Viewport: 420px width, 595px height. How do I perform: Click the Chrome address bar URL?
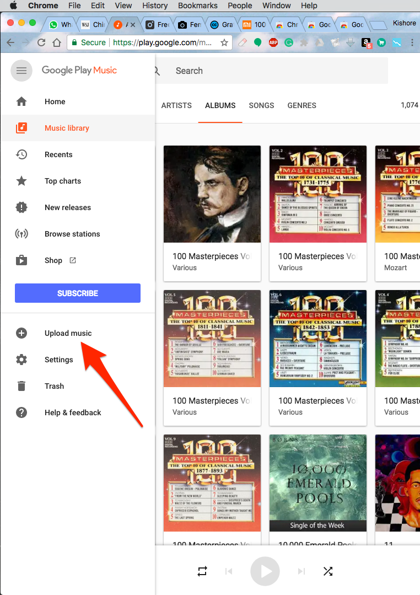pyautogui.click(x=163, y=42)
